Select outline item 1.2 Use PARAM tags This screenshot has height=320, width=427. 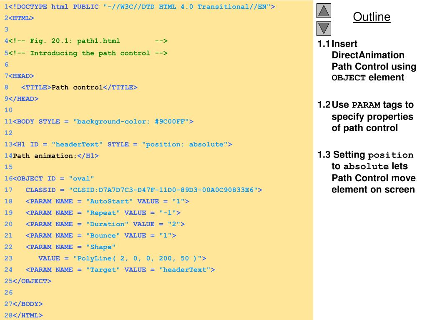(366, 116)
